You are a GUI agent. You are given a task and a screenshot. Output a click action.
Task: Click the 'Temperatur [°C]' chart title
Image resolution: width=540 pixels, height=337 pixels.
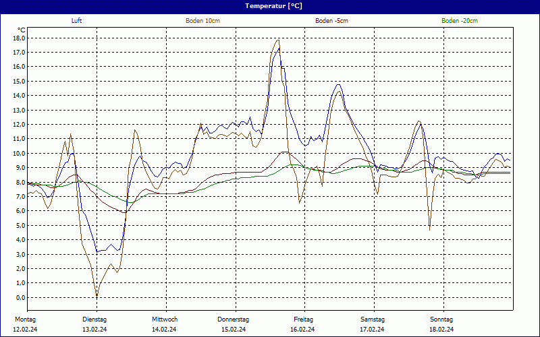coord(274,6)
